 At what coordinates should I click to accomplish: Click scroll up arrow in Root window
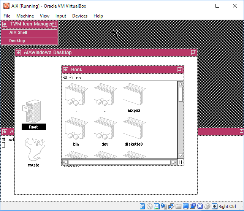pos(181,84)
